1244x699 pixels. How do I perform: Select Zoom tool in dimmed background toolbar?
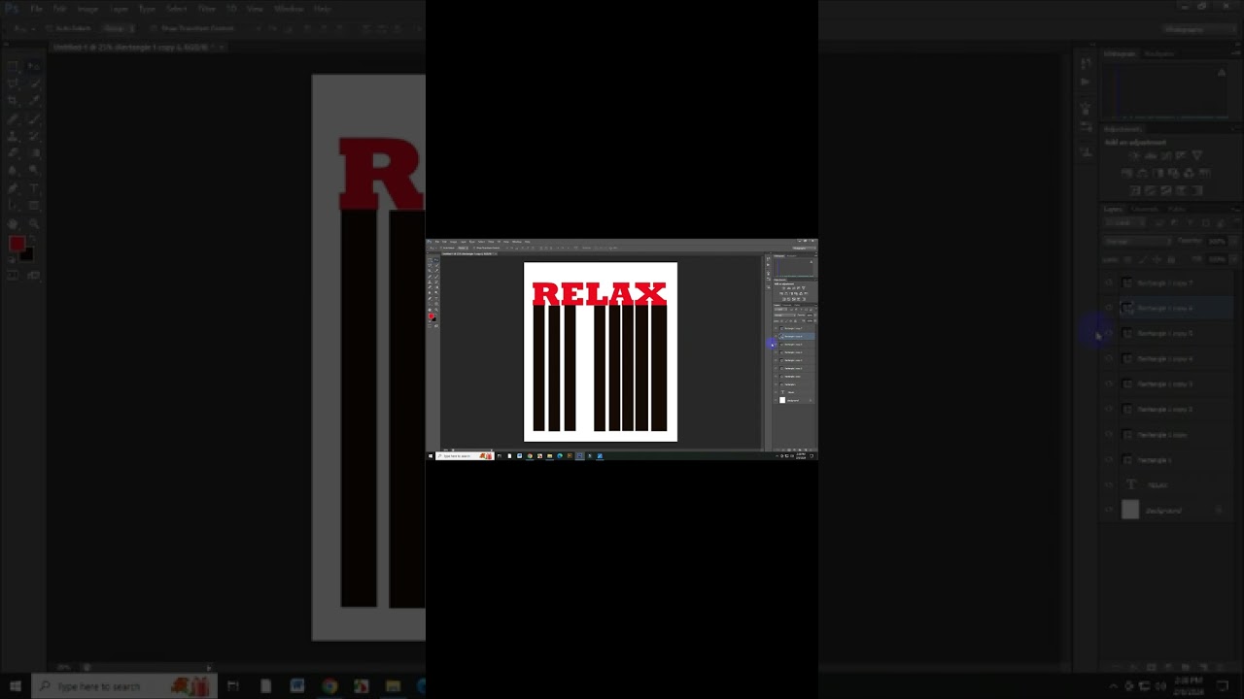pyautogui.click(x=34, y=223)
